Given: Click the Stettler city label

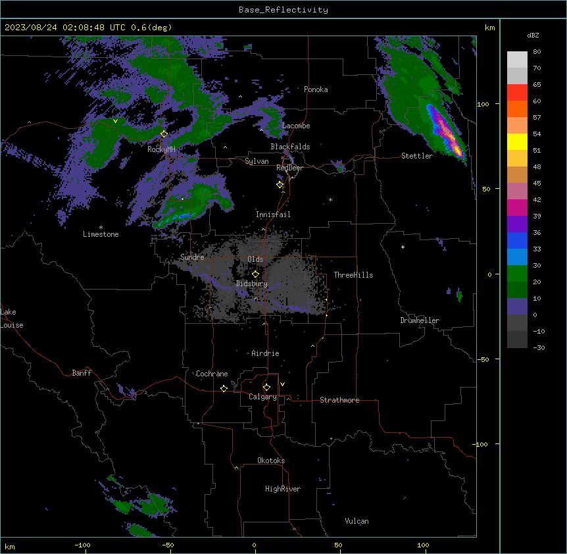Looking at the screenshot, I should point(417,156).
